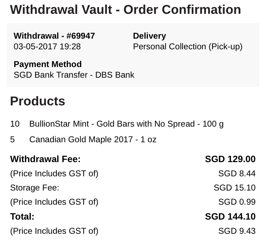Select total amount SGD 144.10
The height and width of the screenshot is (243, 266).
coord(230,216)
